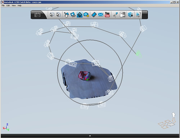Click the black-white stitch arrows icon

[x=122, y=15]
